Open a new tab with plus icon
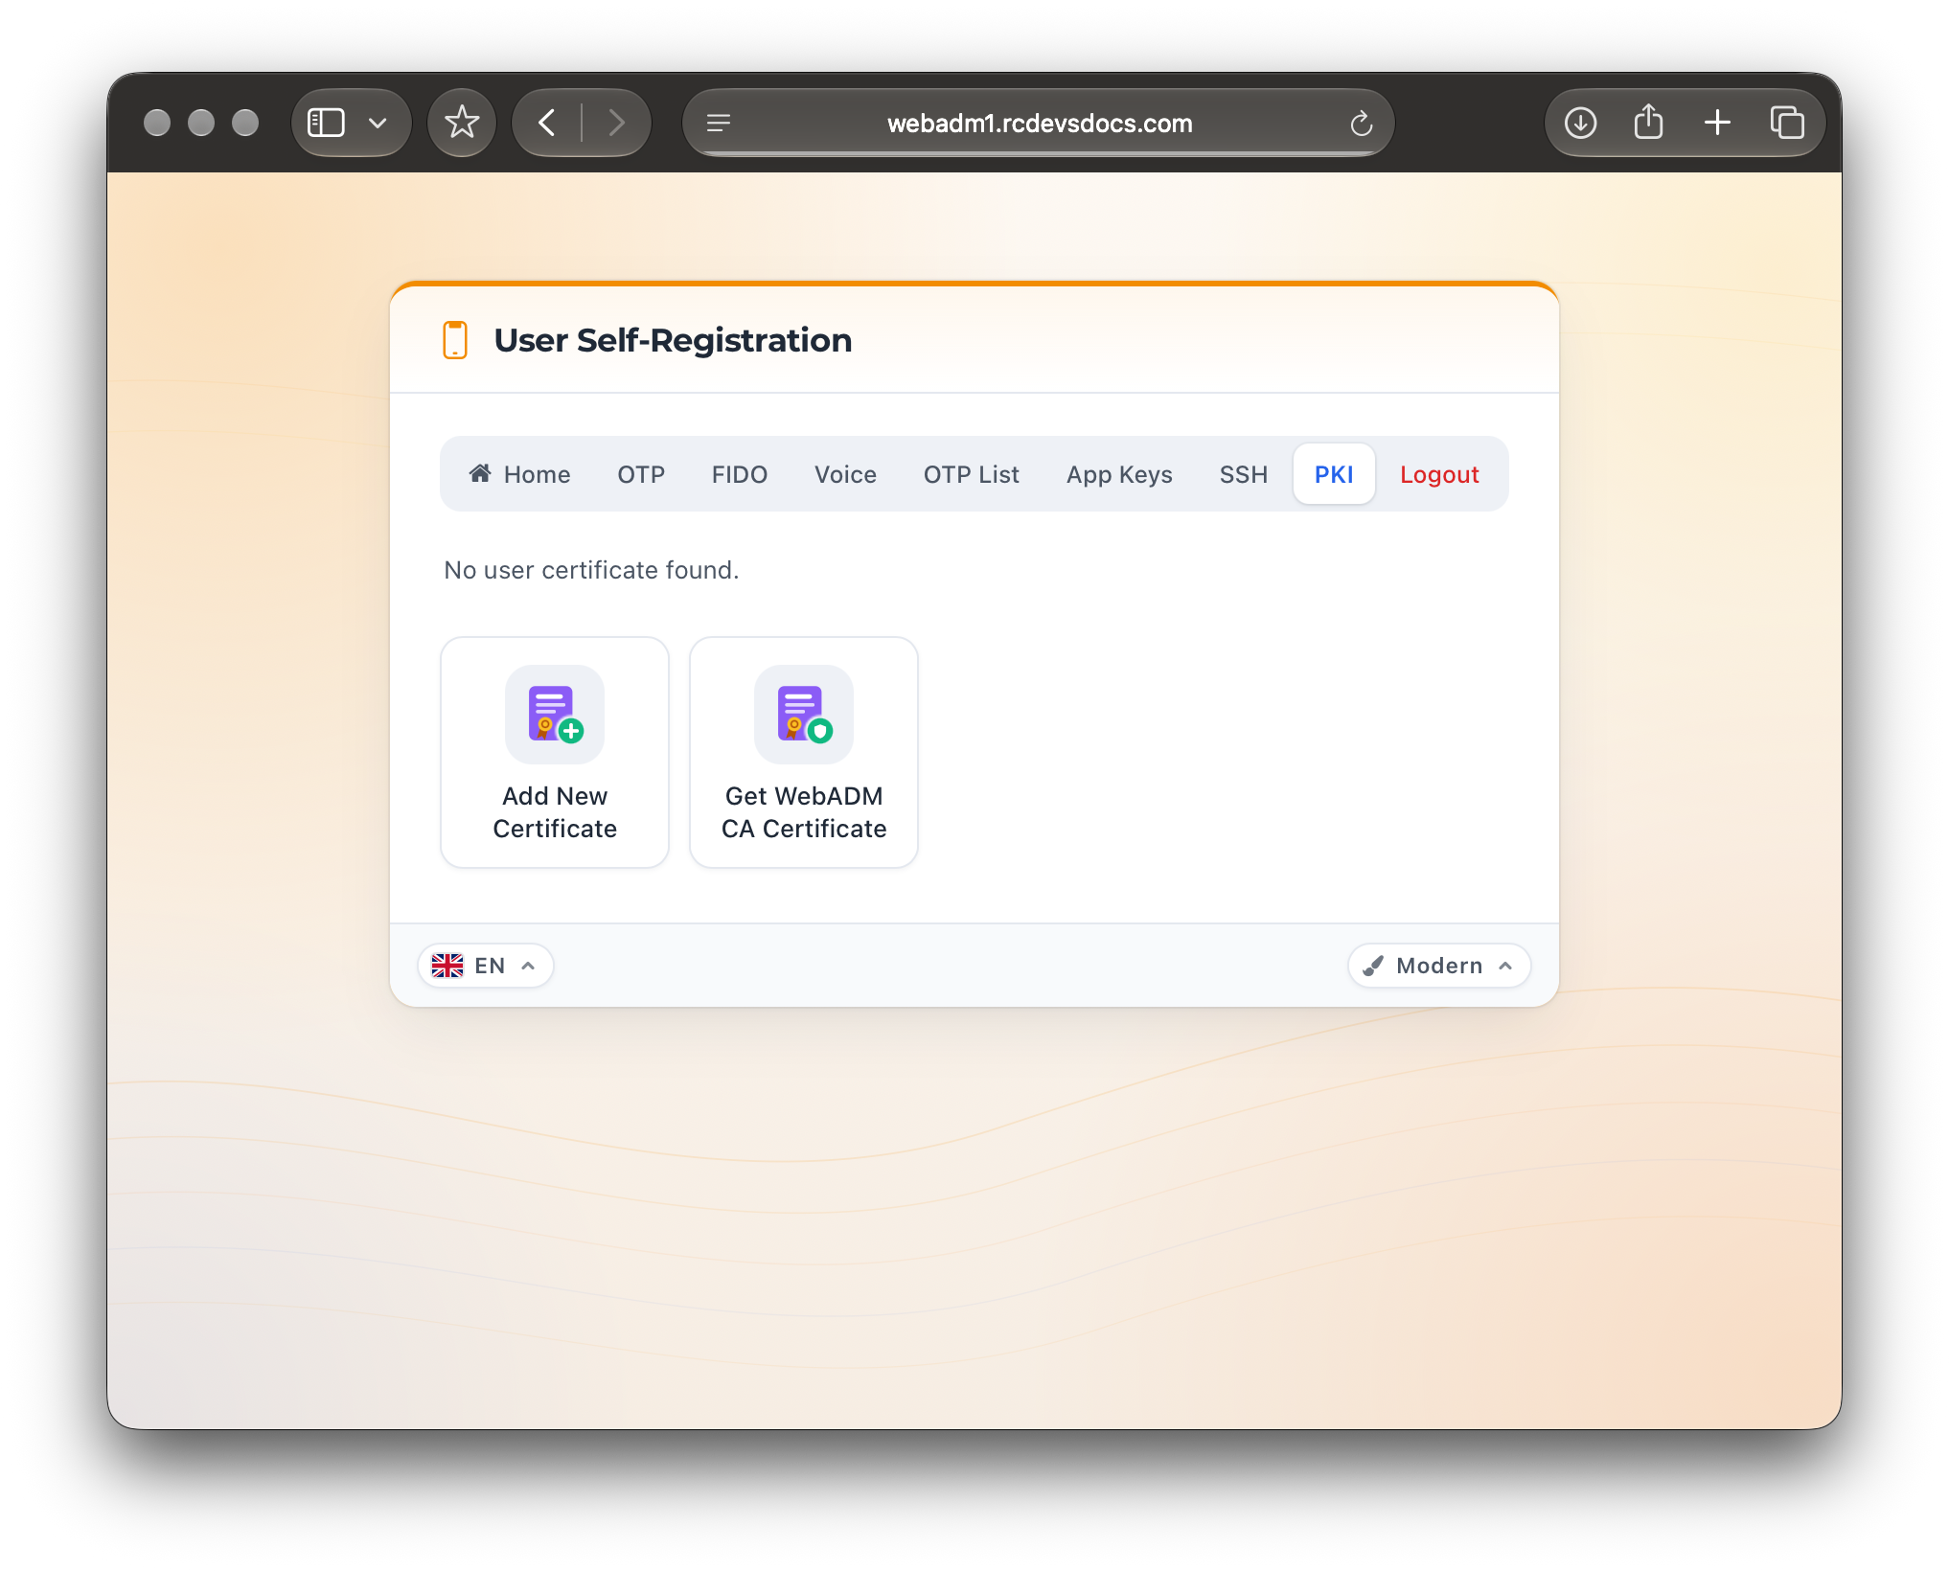Screen dimensions: 1949x1571 tap(1717, 123)
